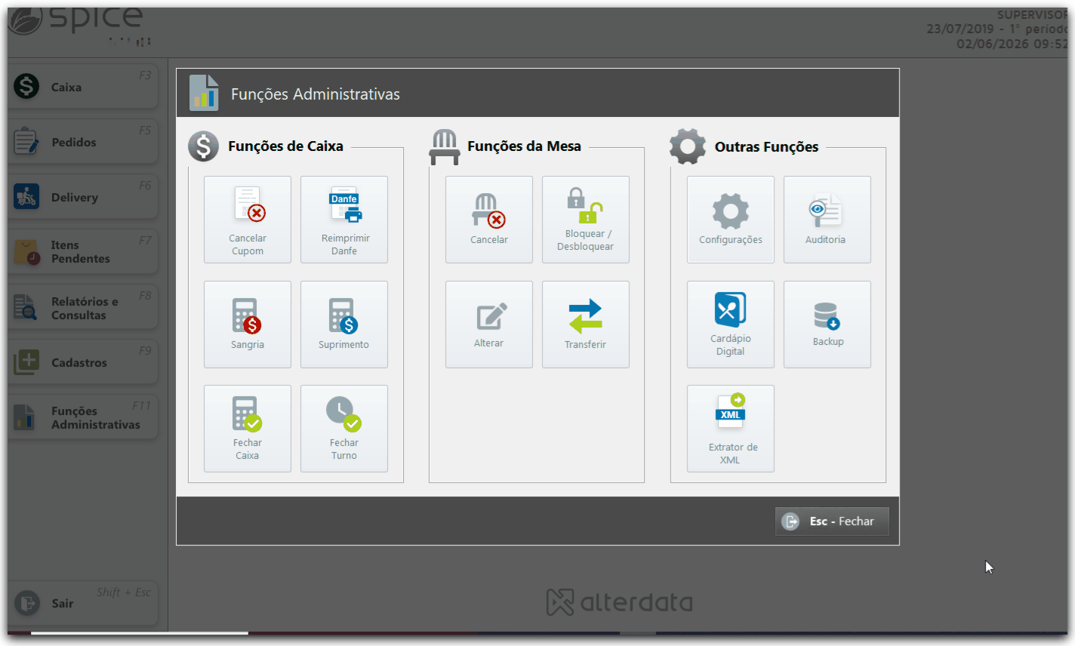Open Suprimento cash supply

[344, 325]
